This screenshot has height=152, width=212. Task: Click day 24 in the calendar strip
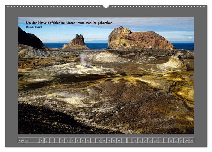pyautogui.click(x=160, y=140)
